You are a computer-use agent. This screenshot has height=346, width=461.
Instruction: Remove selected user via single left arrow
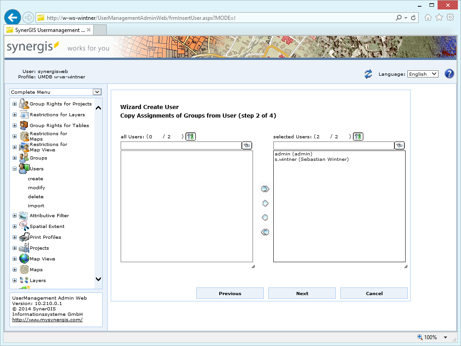point(265,218)
